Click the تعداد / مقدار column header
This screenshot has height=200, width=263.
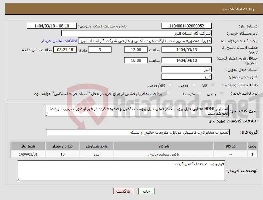click(62, 146)
